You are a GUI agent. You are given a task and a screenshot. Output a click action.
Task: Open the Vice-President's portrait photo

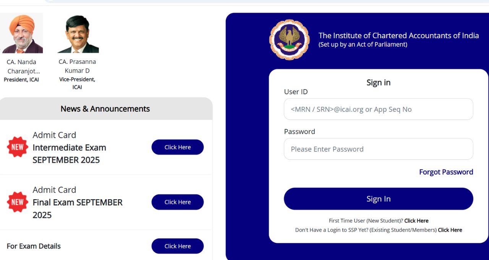pos(78,34)
